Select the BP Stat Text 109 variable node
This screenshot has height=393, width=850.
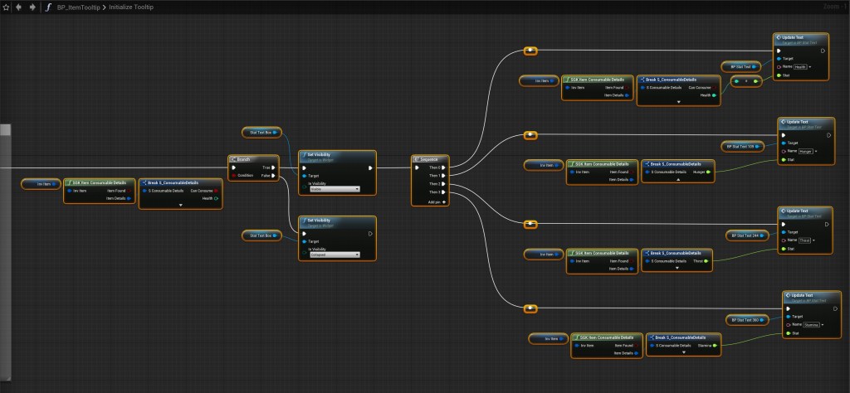point(740,146)
